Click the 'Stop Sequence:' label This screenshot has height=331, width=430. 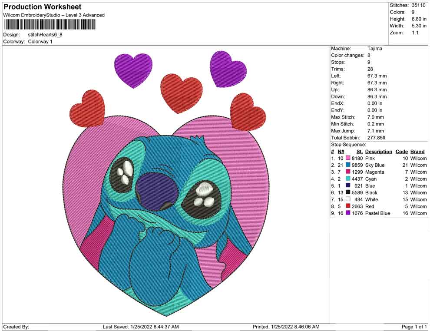(348, 145)
